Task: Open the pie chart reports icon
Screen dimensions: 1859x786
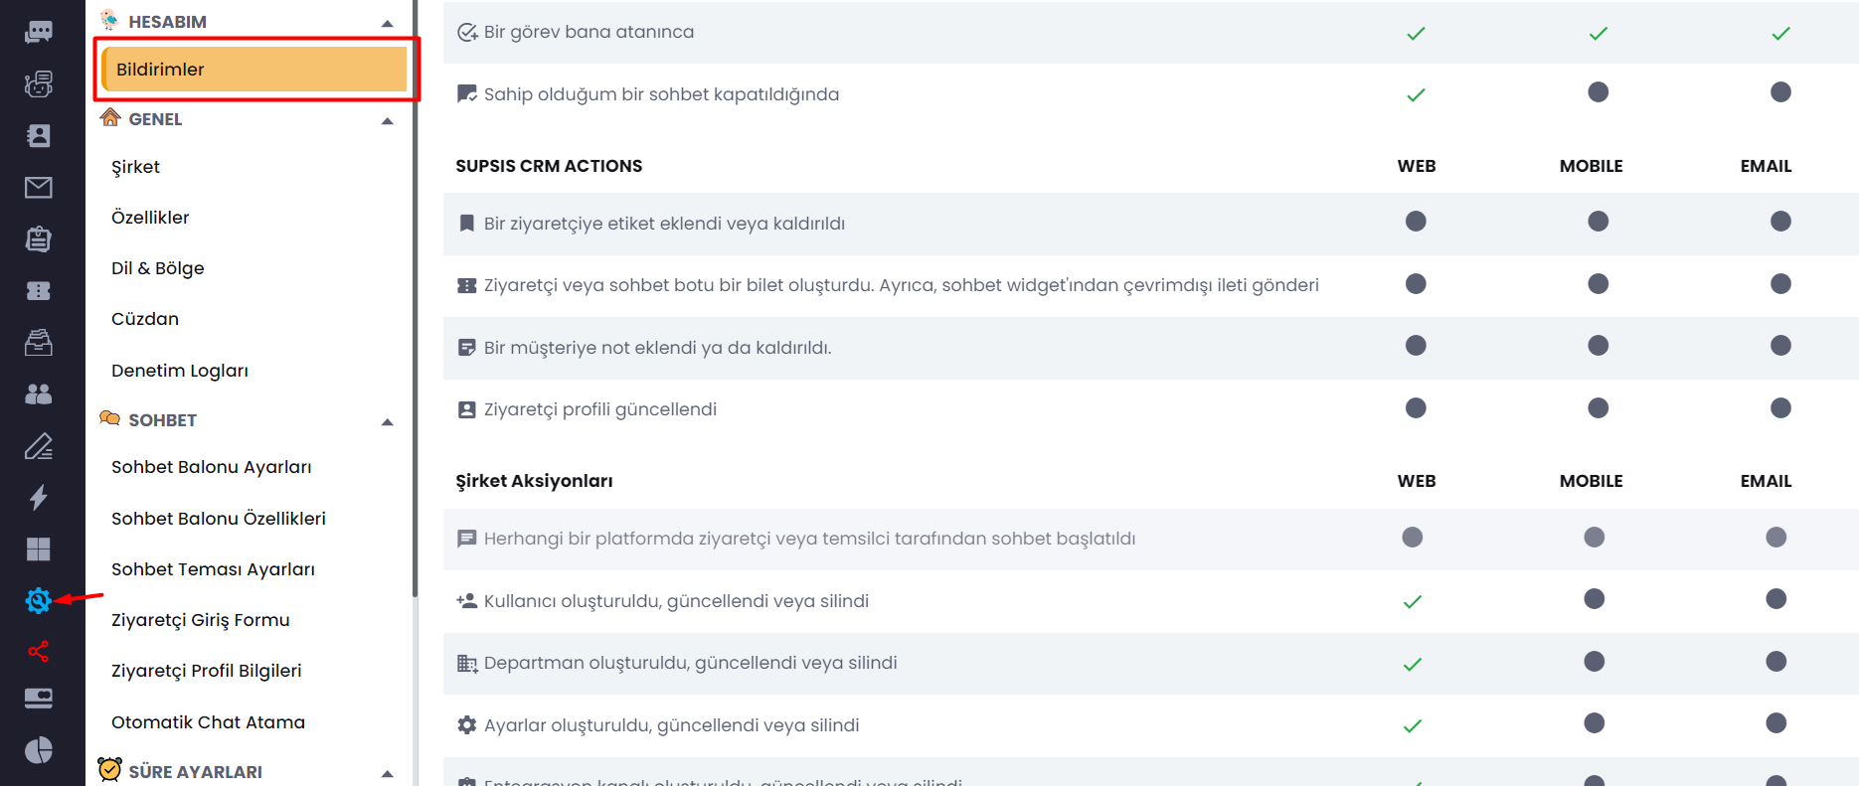Action: (x=38, y=750)
